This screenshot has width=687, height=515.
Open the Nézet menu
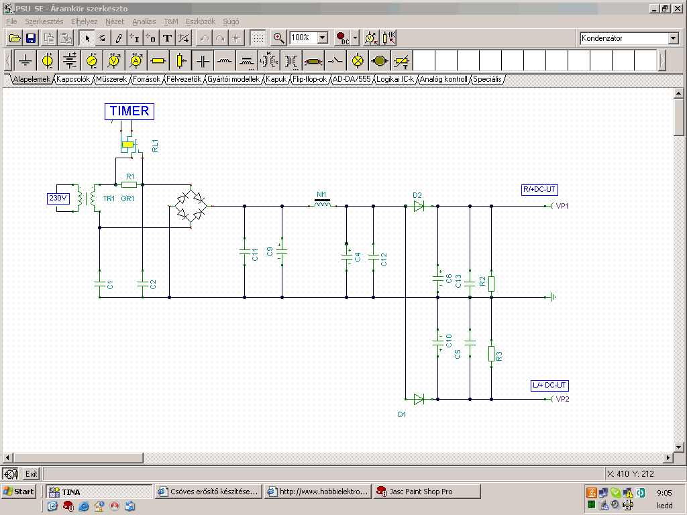point(114,21)
